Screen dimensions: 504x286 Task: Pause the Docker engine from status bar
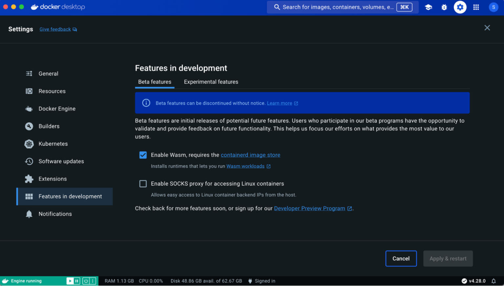(77, 281)
